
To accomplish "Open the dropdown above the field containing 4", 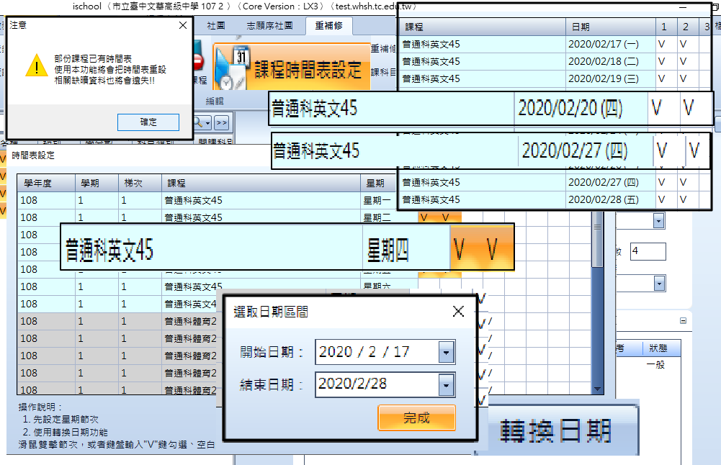I will [x=658, y=221].
